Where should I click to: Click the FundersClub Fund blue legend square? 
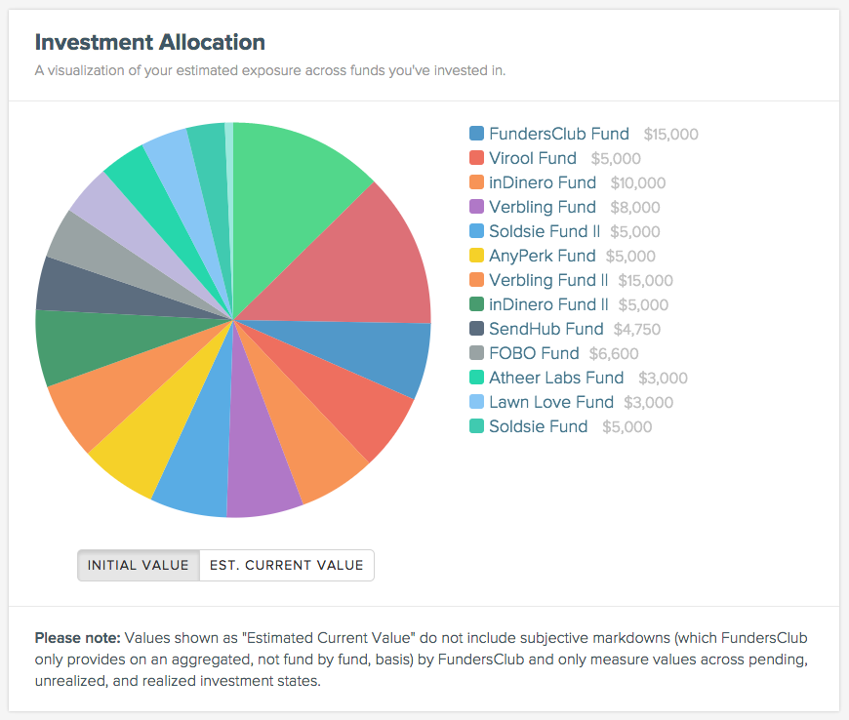(476, 134)
